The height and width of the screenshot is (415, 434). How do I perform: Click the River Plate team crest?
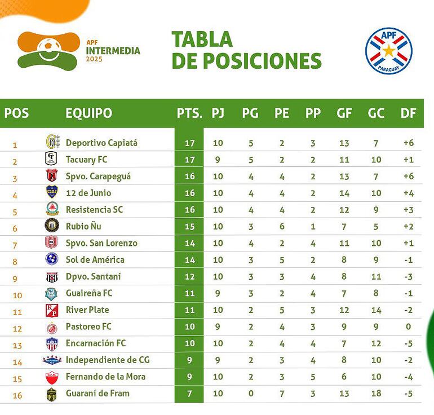click(x=52, y=310)
